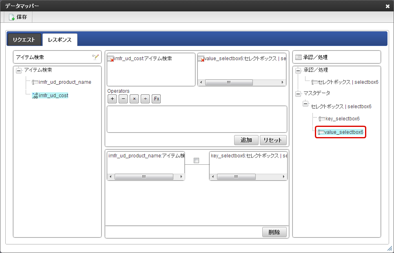Screen dimensions: 394x253
Task: Click right scroll arrow of imfr_ud_product_name box
Action: click(x=181, y=177)
